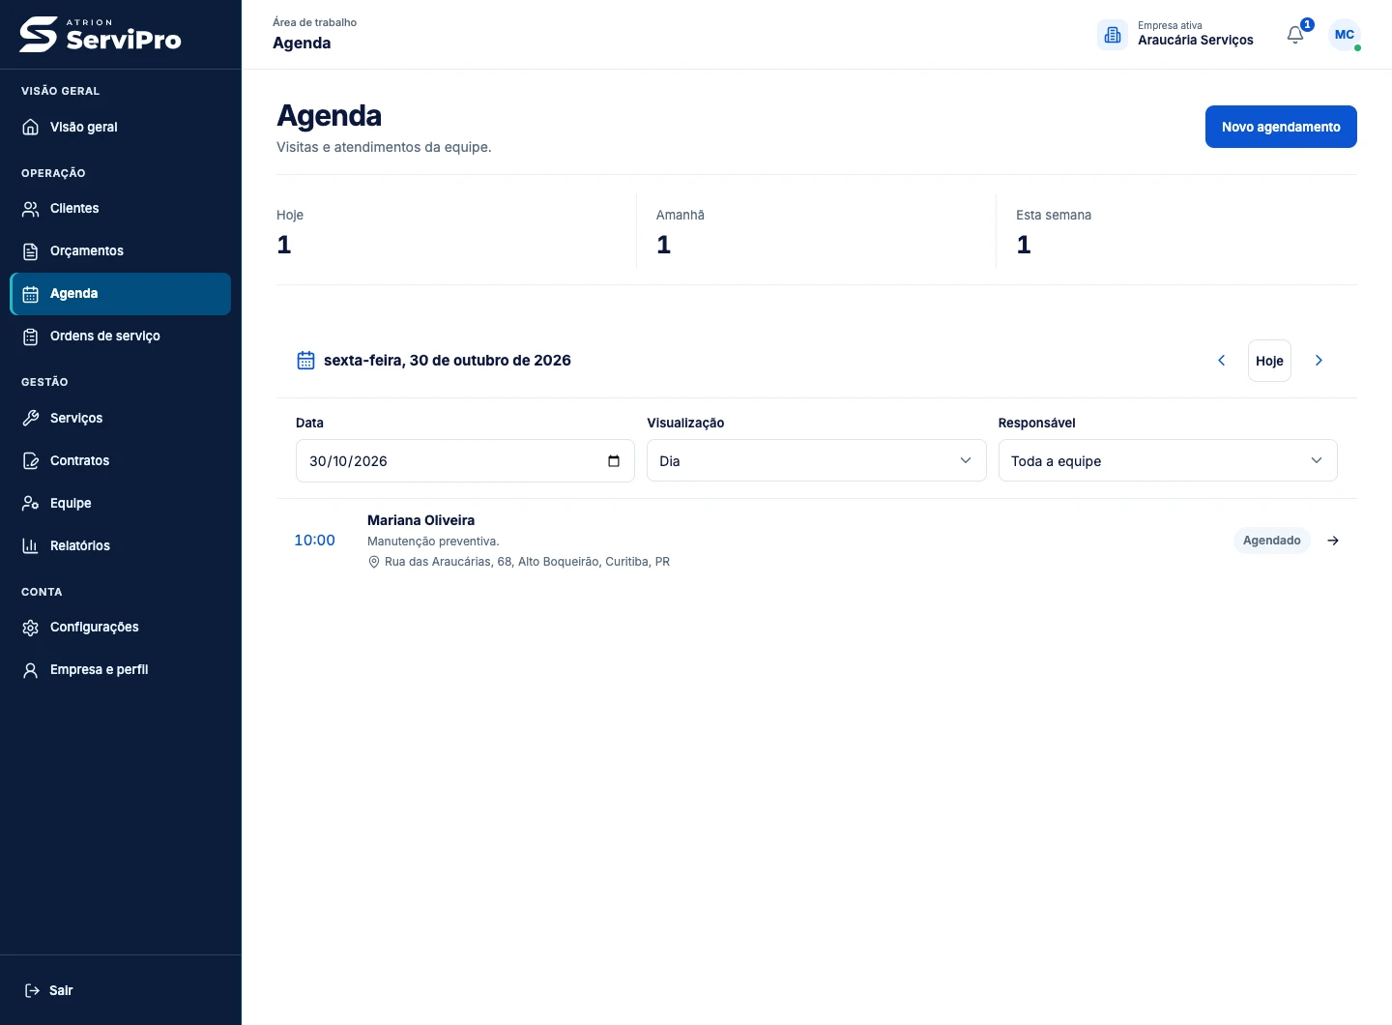Click the ServiPro logo
The height and width of the screenshot is (1025, 1392).
(x=101, y=35)
